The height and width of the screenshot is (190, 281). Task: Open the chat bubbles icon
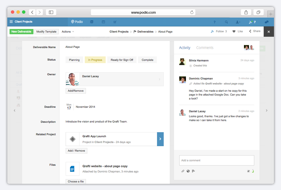click(266, 22)
